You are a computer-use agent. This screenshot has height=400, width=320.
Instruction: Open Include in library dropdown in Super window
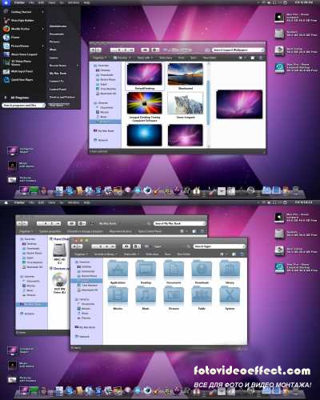pyautogui.click(x=106, y=254)
